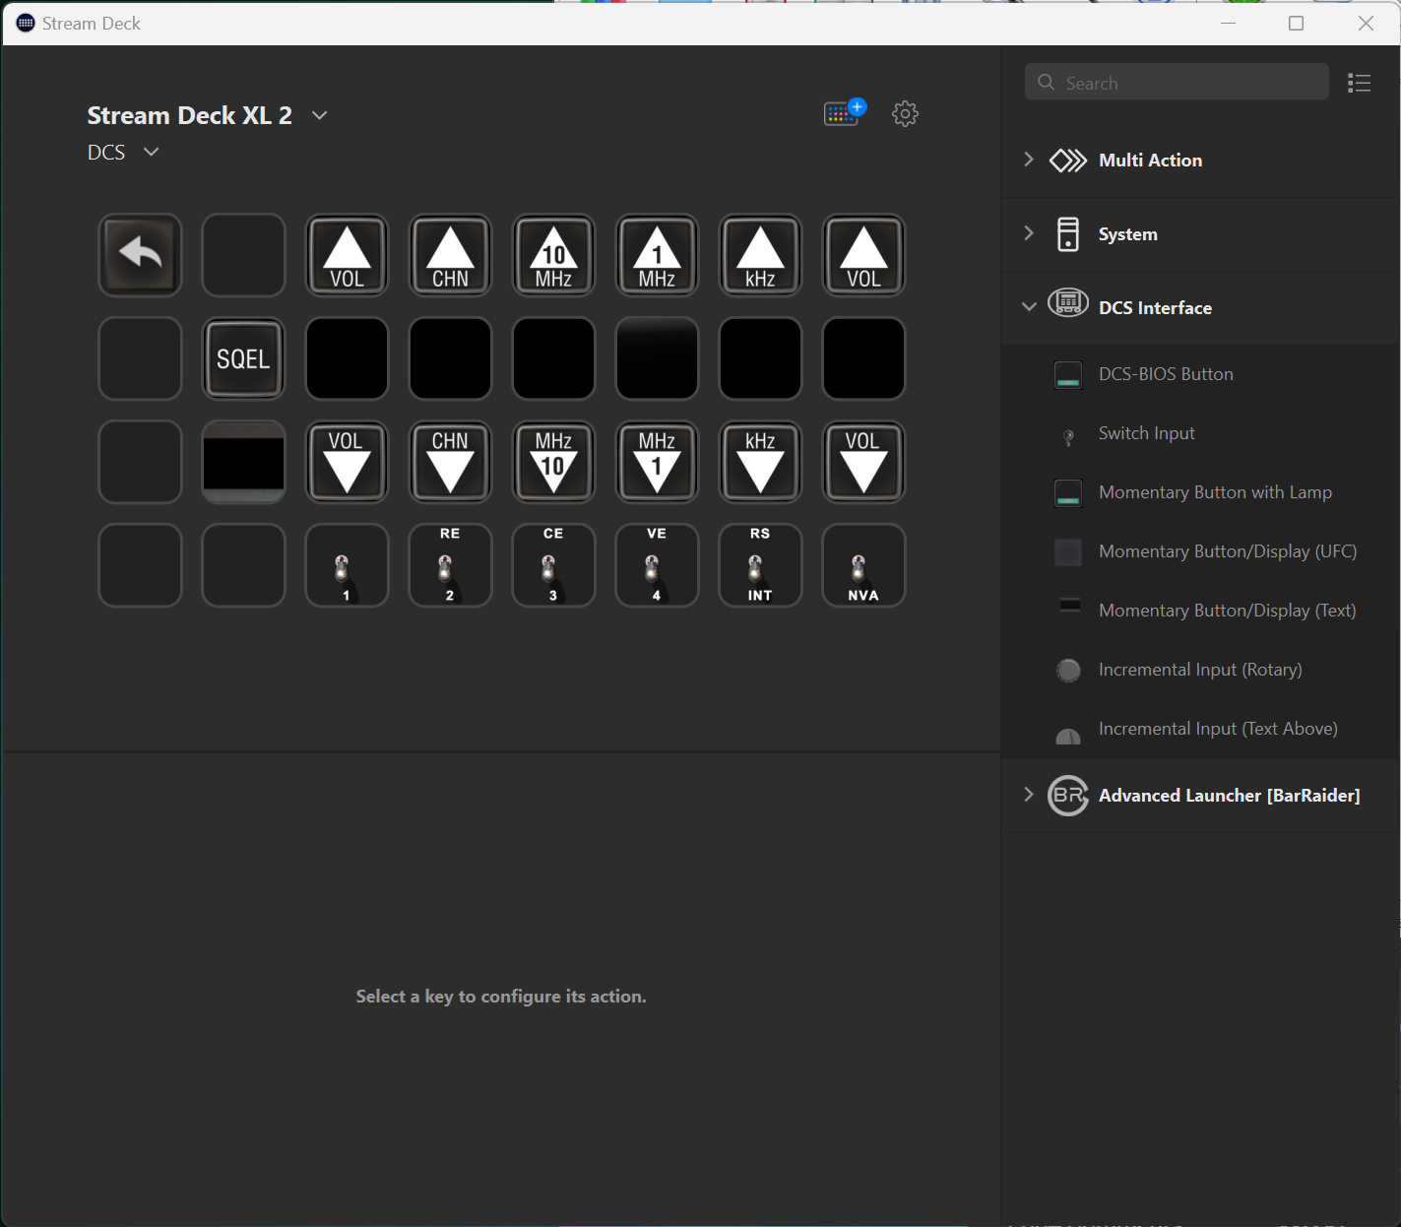Click the 10 MHz up arrow key
The image size is (1401, 1227).
pyautogui.click(x=553, y=255)
